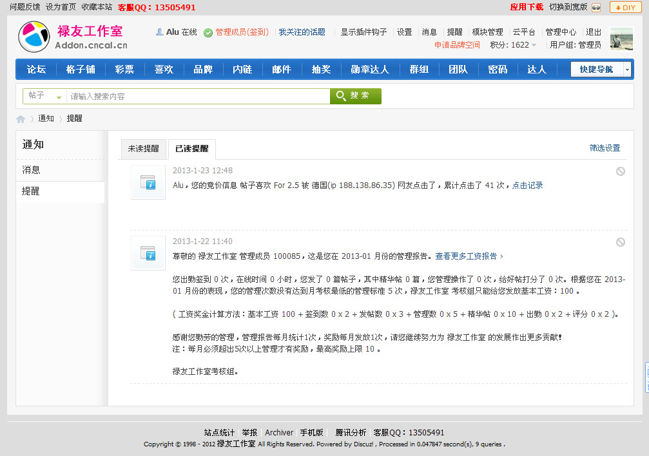Click the green magnifier 搜索 button
This screenshot has height=456, width=649.
[x=356, y=96]
